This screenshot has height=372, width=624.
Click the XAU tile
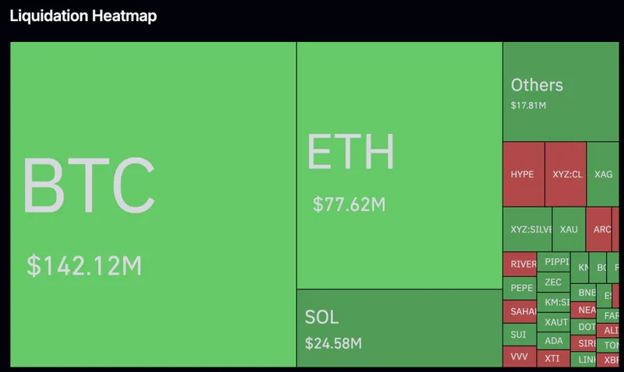click(x=569, y=230)
